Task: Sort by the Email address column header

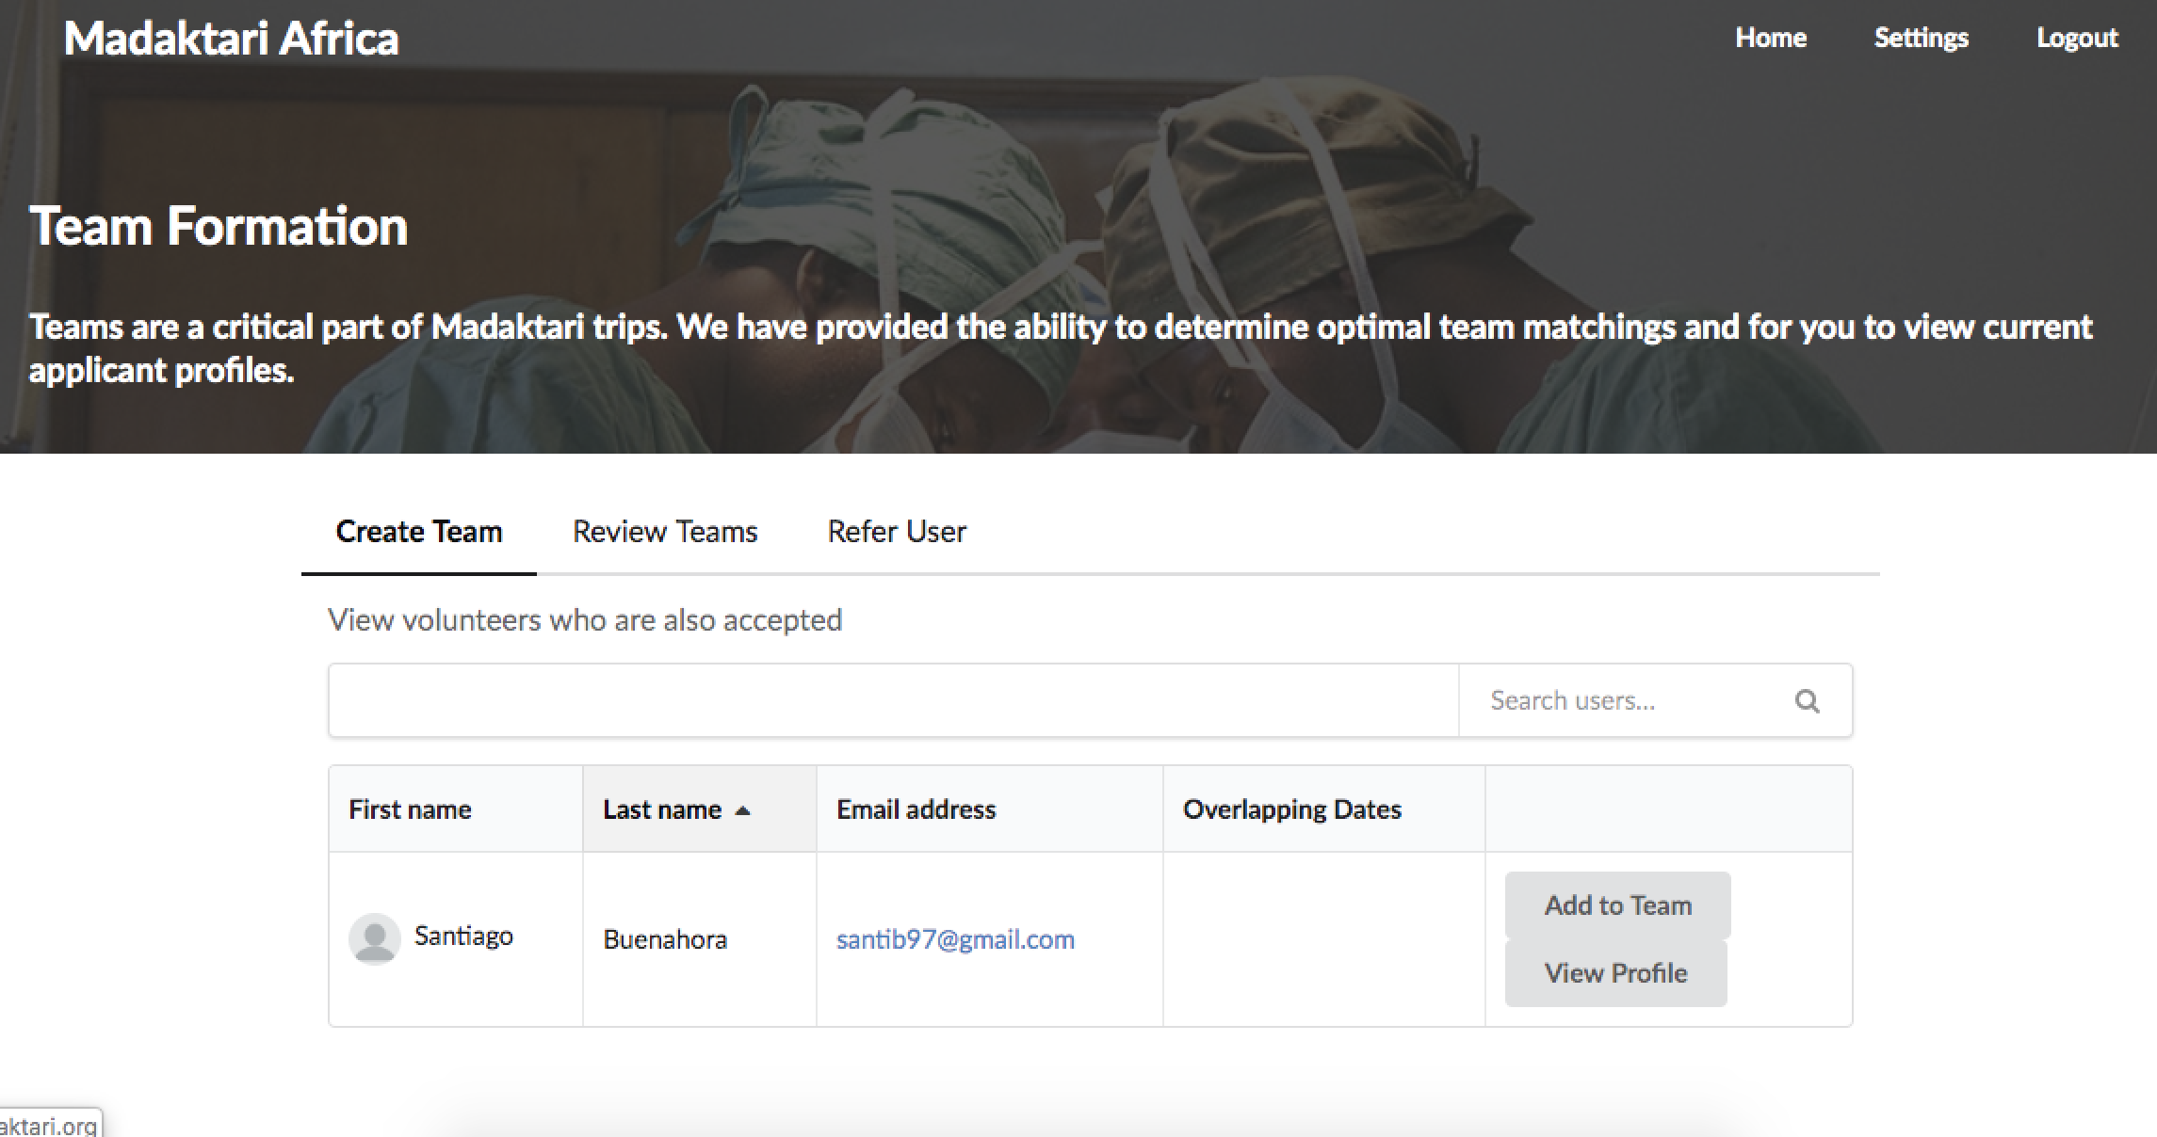Action: (916, 809)
